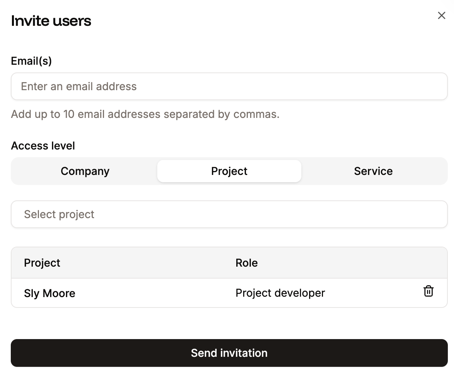Activate the Project access option

tap(229, 171)
